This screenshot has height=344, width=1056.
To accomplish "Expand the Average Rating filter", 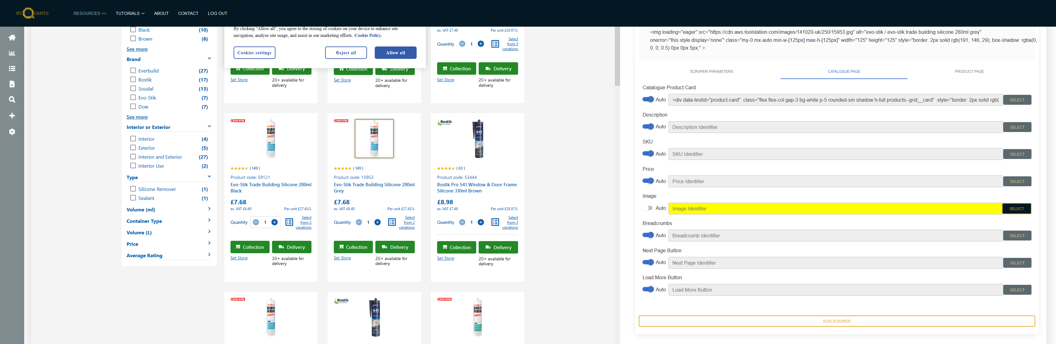I will tap(209, 255).
